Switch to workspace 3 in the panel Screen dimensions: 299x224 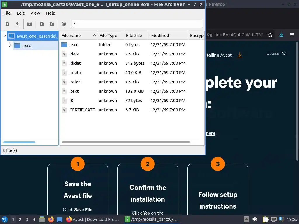27,220
